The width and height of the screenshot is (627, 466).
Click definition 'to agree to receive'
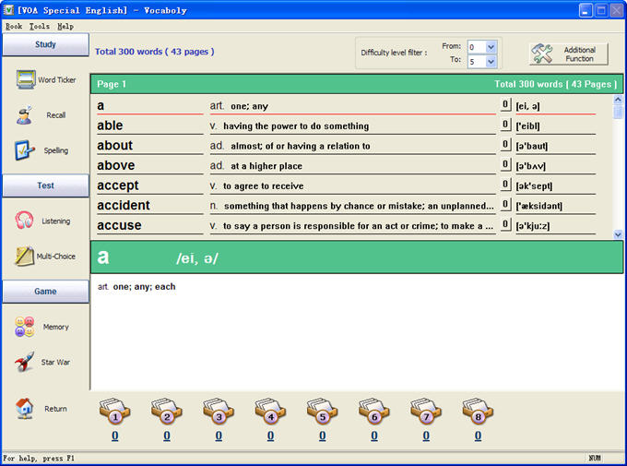point(263,186)
